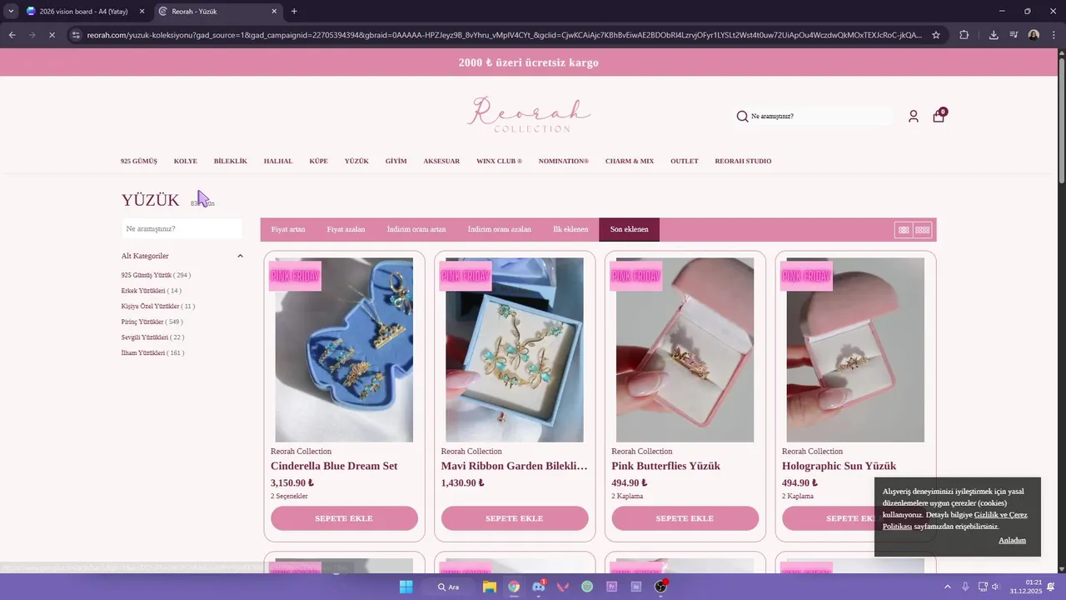Bookmark this page with the star icon
Viewport: 1066px width, 600px height.
pyautogui.click(x=936, y=35)
